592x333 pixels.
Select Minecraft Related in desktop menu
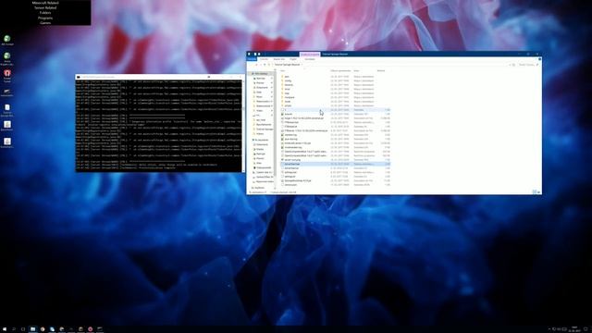pyautogui.click(x=45, y=3)
